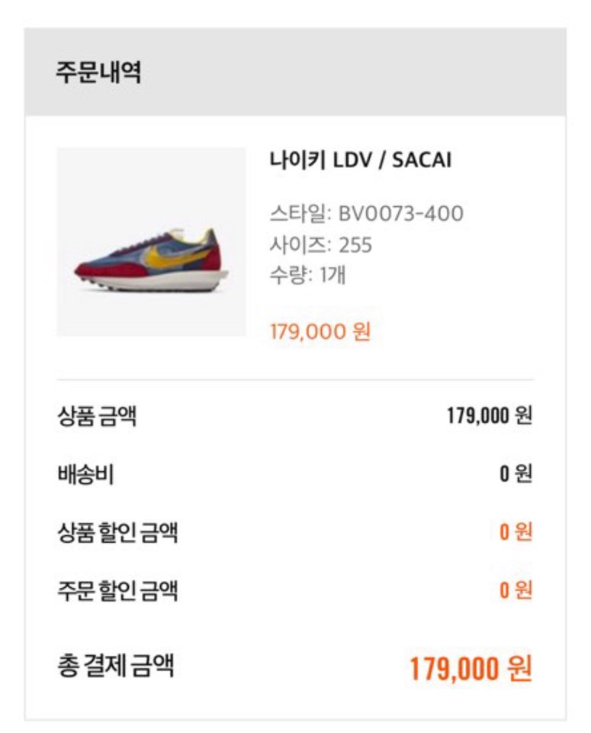Select the 주문내역 header
The image size is (591, 733).
pos(98,72)
